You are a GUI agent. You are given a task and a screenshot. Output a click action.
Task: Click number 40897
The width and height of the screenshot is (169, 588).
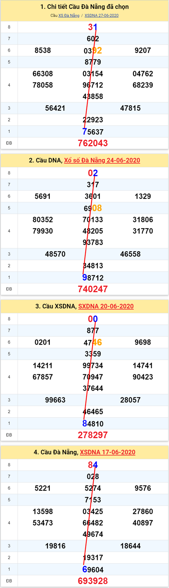pyautogui.click(x=143, y=523)
